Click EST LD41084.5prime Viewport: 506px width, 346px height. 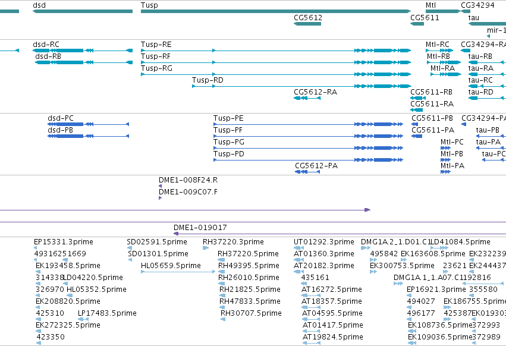(461, 242)
